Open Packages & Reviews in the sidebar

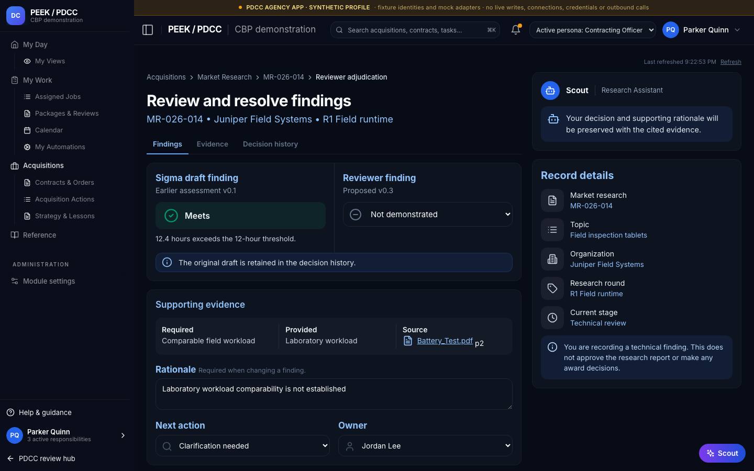click(66, 114)
